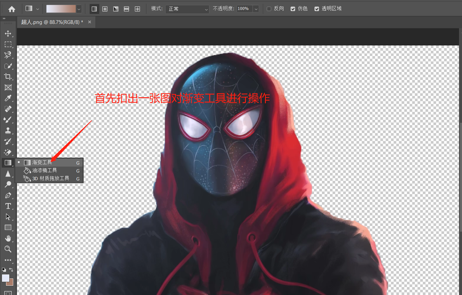Viewport: 462px width, 295px height.
Task: Choose 渐变工具 from the flyout menu
Action: pyautogui.click(x=49, y=163)
